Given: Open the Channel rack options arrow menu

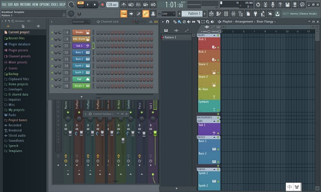Looking at the screenshot, I should [51, 22].
